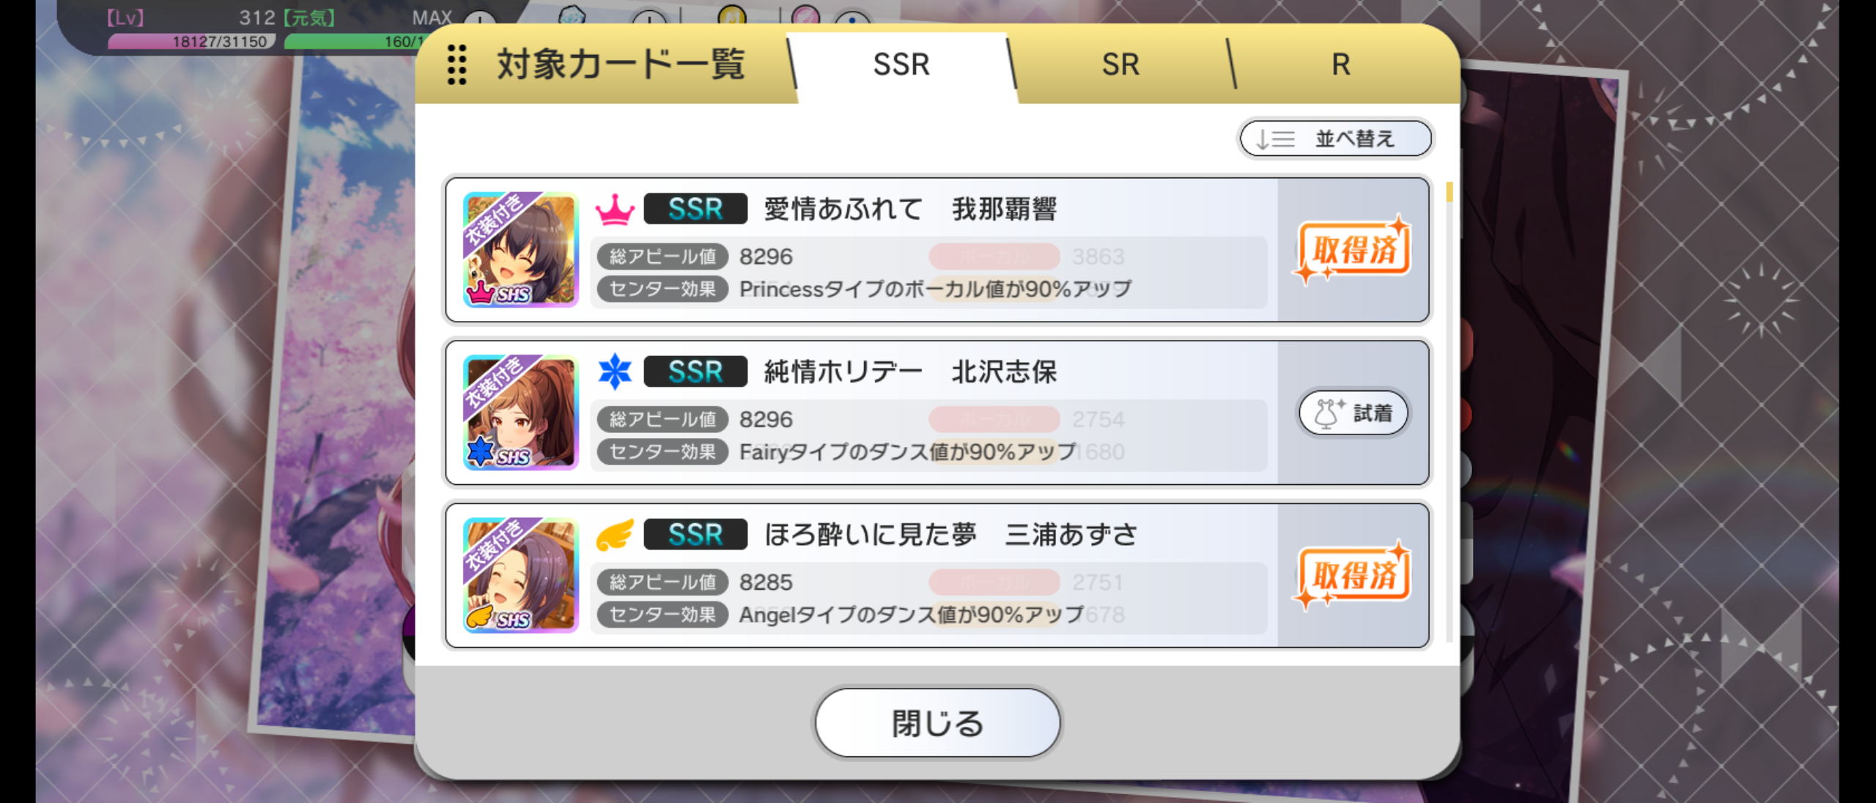Open 三浦あずさ card thumbnail

521,574
